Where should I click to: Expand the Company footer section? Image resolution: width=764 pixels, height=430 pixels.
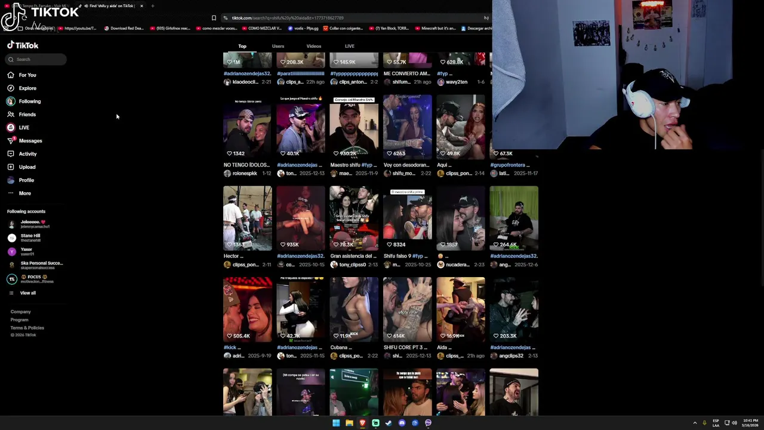coord(20,312)
